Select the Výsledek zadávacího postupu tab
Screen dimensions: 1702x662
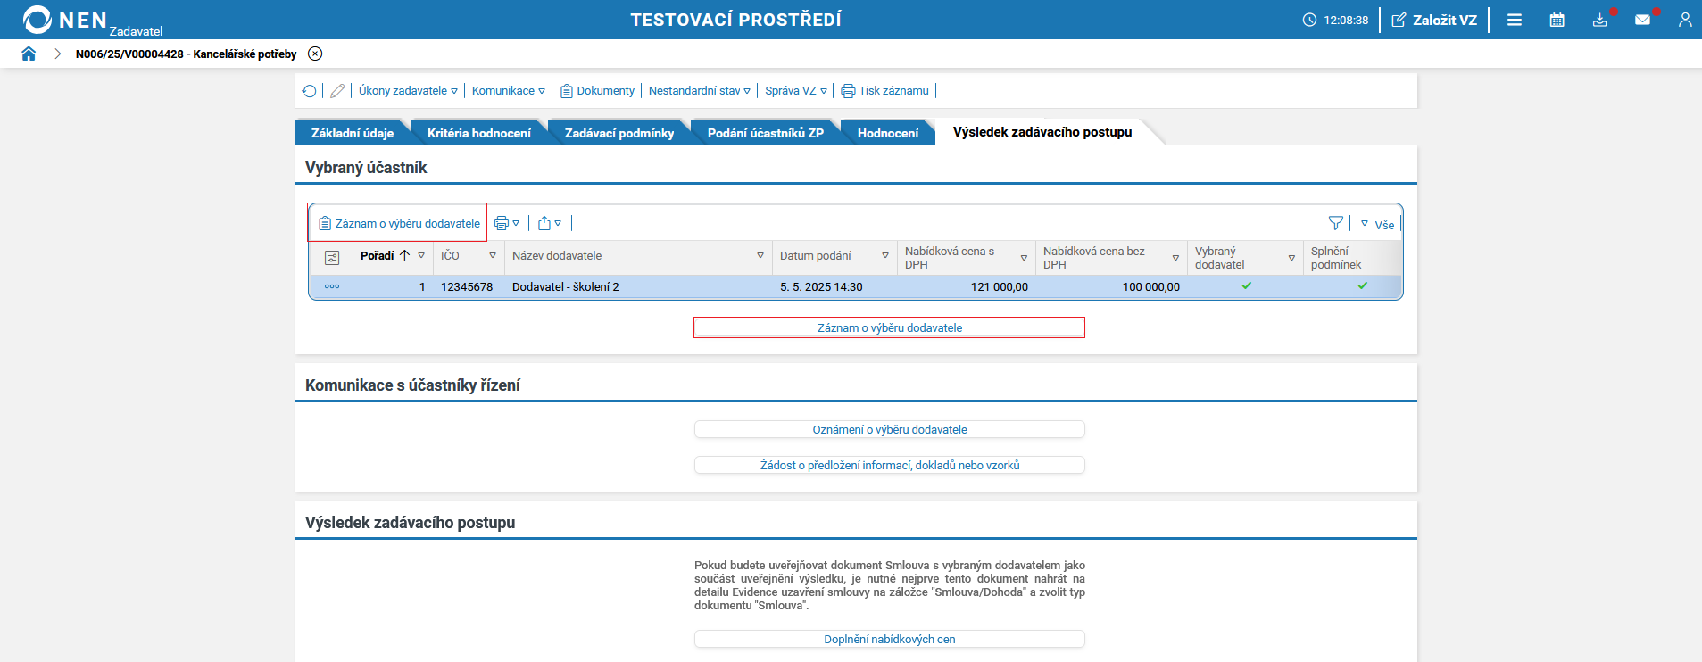pyautogui.click(x=1042, y=132)
